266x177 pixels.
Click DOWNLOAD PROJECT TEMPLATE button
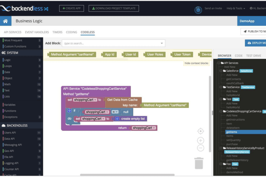click(x=114, y=8)
